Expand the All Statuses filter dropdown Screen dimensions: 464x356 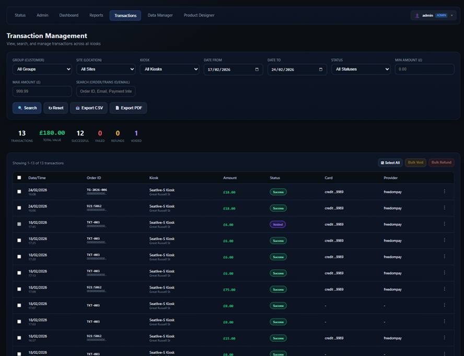pyautogui.click(x=361, y=69)
